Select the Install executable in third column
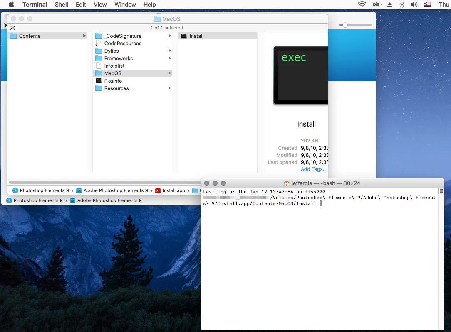This screenshot has width=451, height=332. pyautogui.click(x=218, y=36)
